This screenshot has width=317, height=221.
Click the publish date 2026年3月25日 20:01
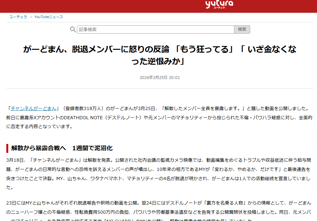pyautogui.click(x=160, y=77)
